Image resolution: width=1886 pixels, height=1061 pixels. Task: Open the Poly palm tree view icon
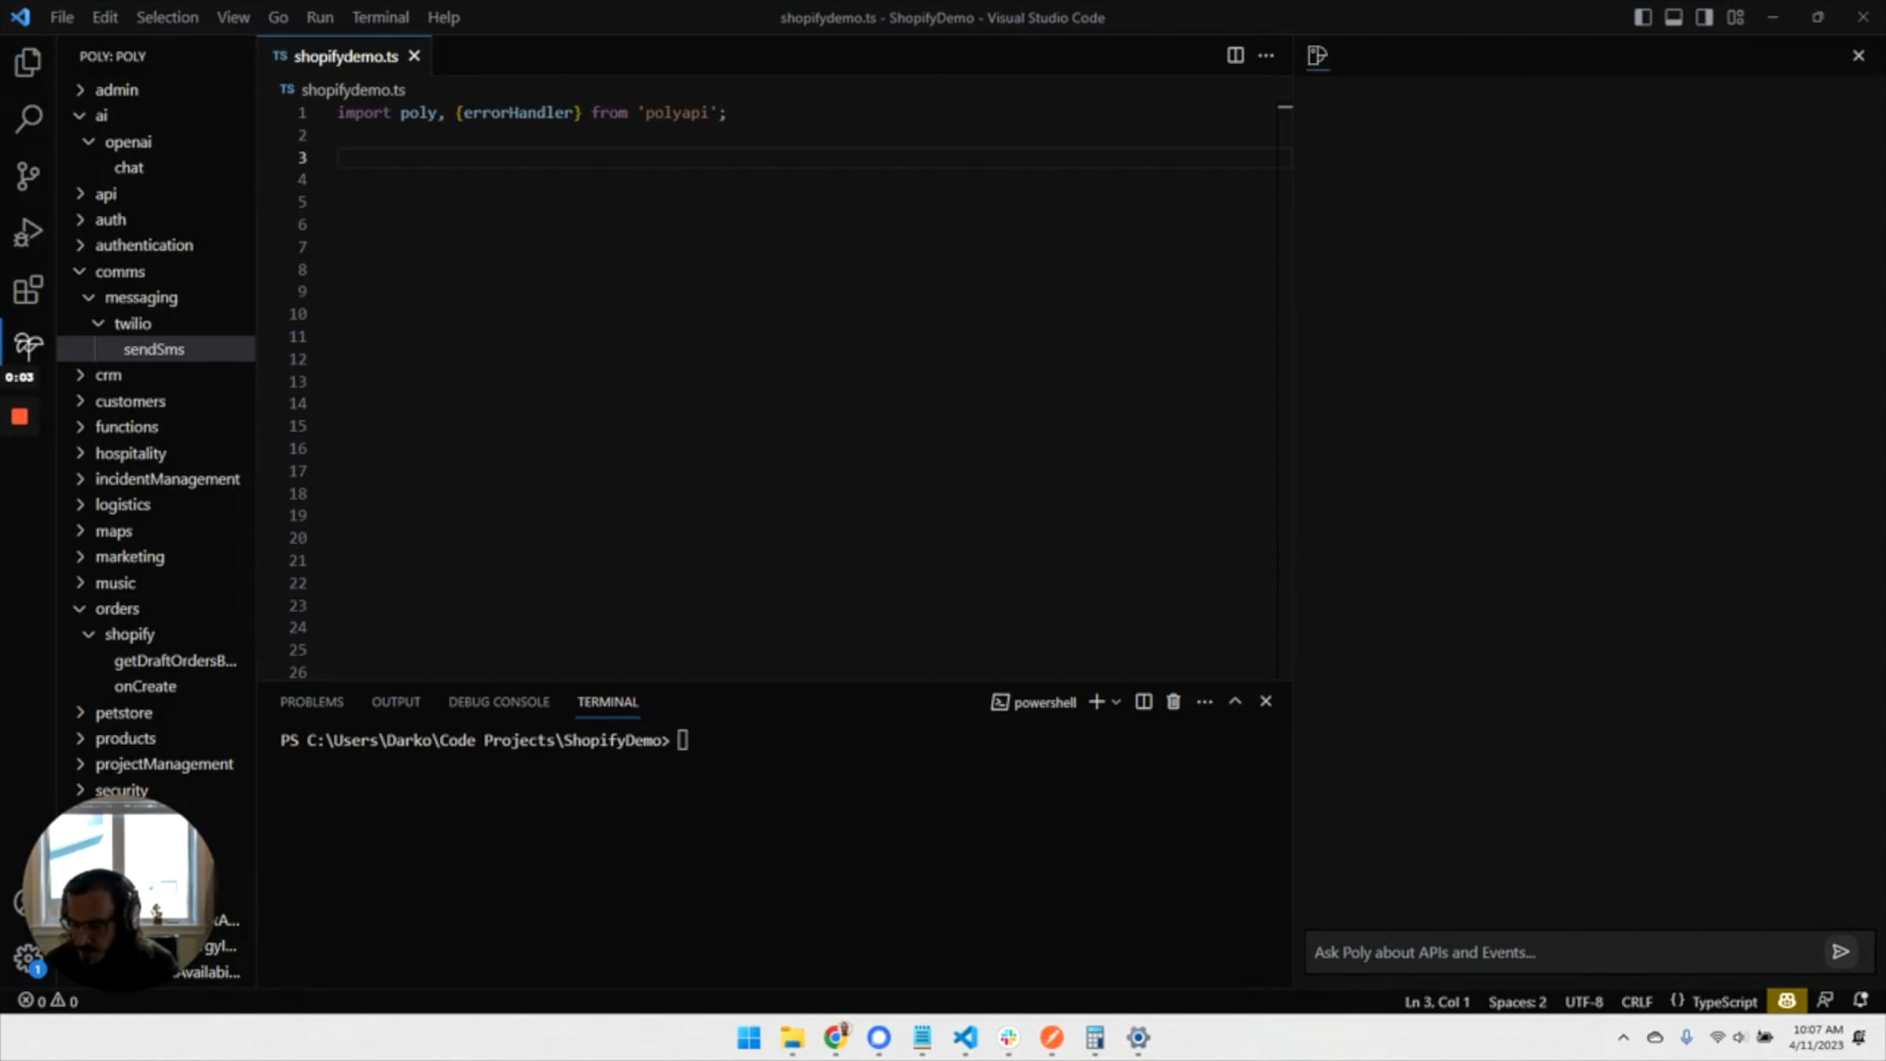28,346
